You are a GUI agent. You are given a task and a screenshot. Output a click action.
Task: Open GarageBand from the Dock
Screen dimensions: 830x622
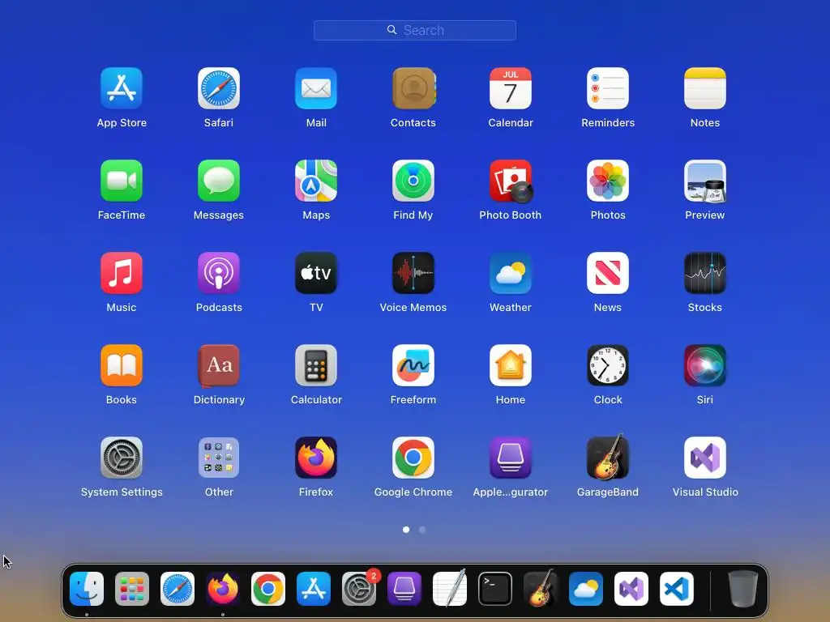pos(541,589)
